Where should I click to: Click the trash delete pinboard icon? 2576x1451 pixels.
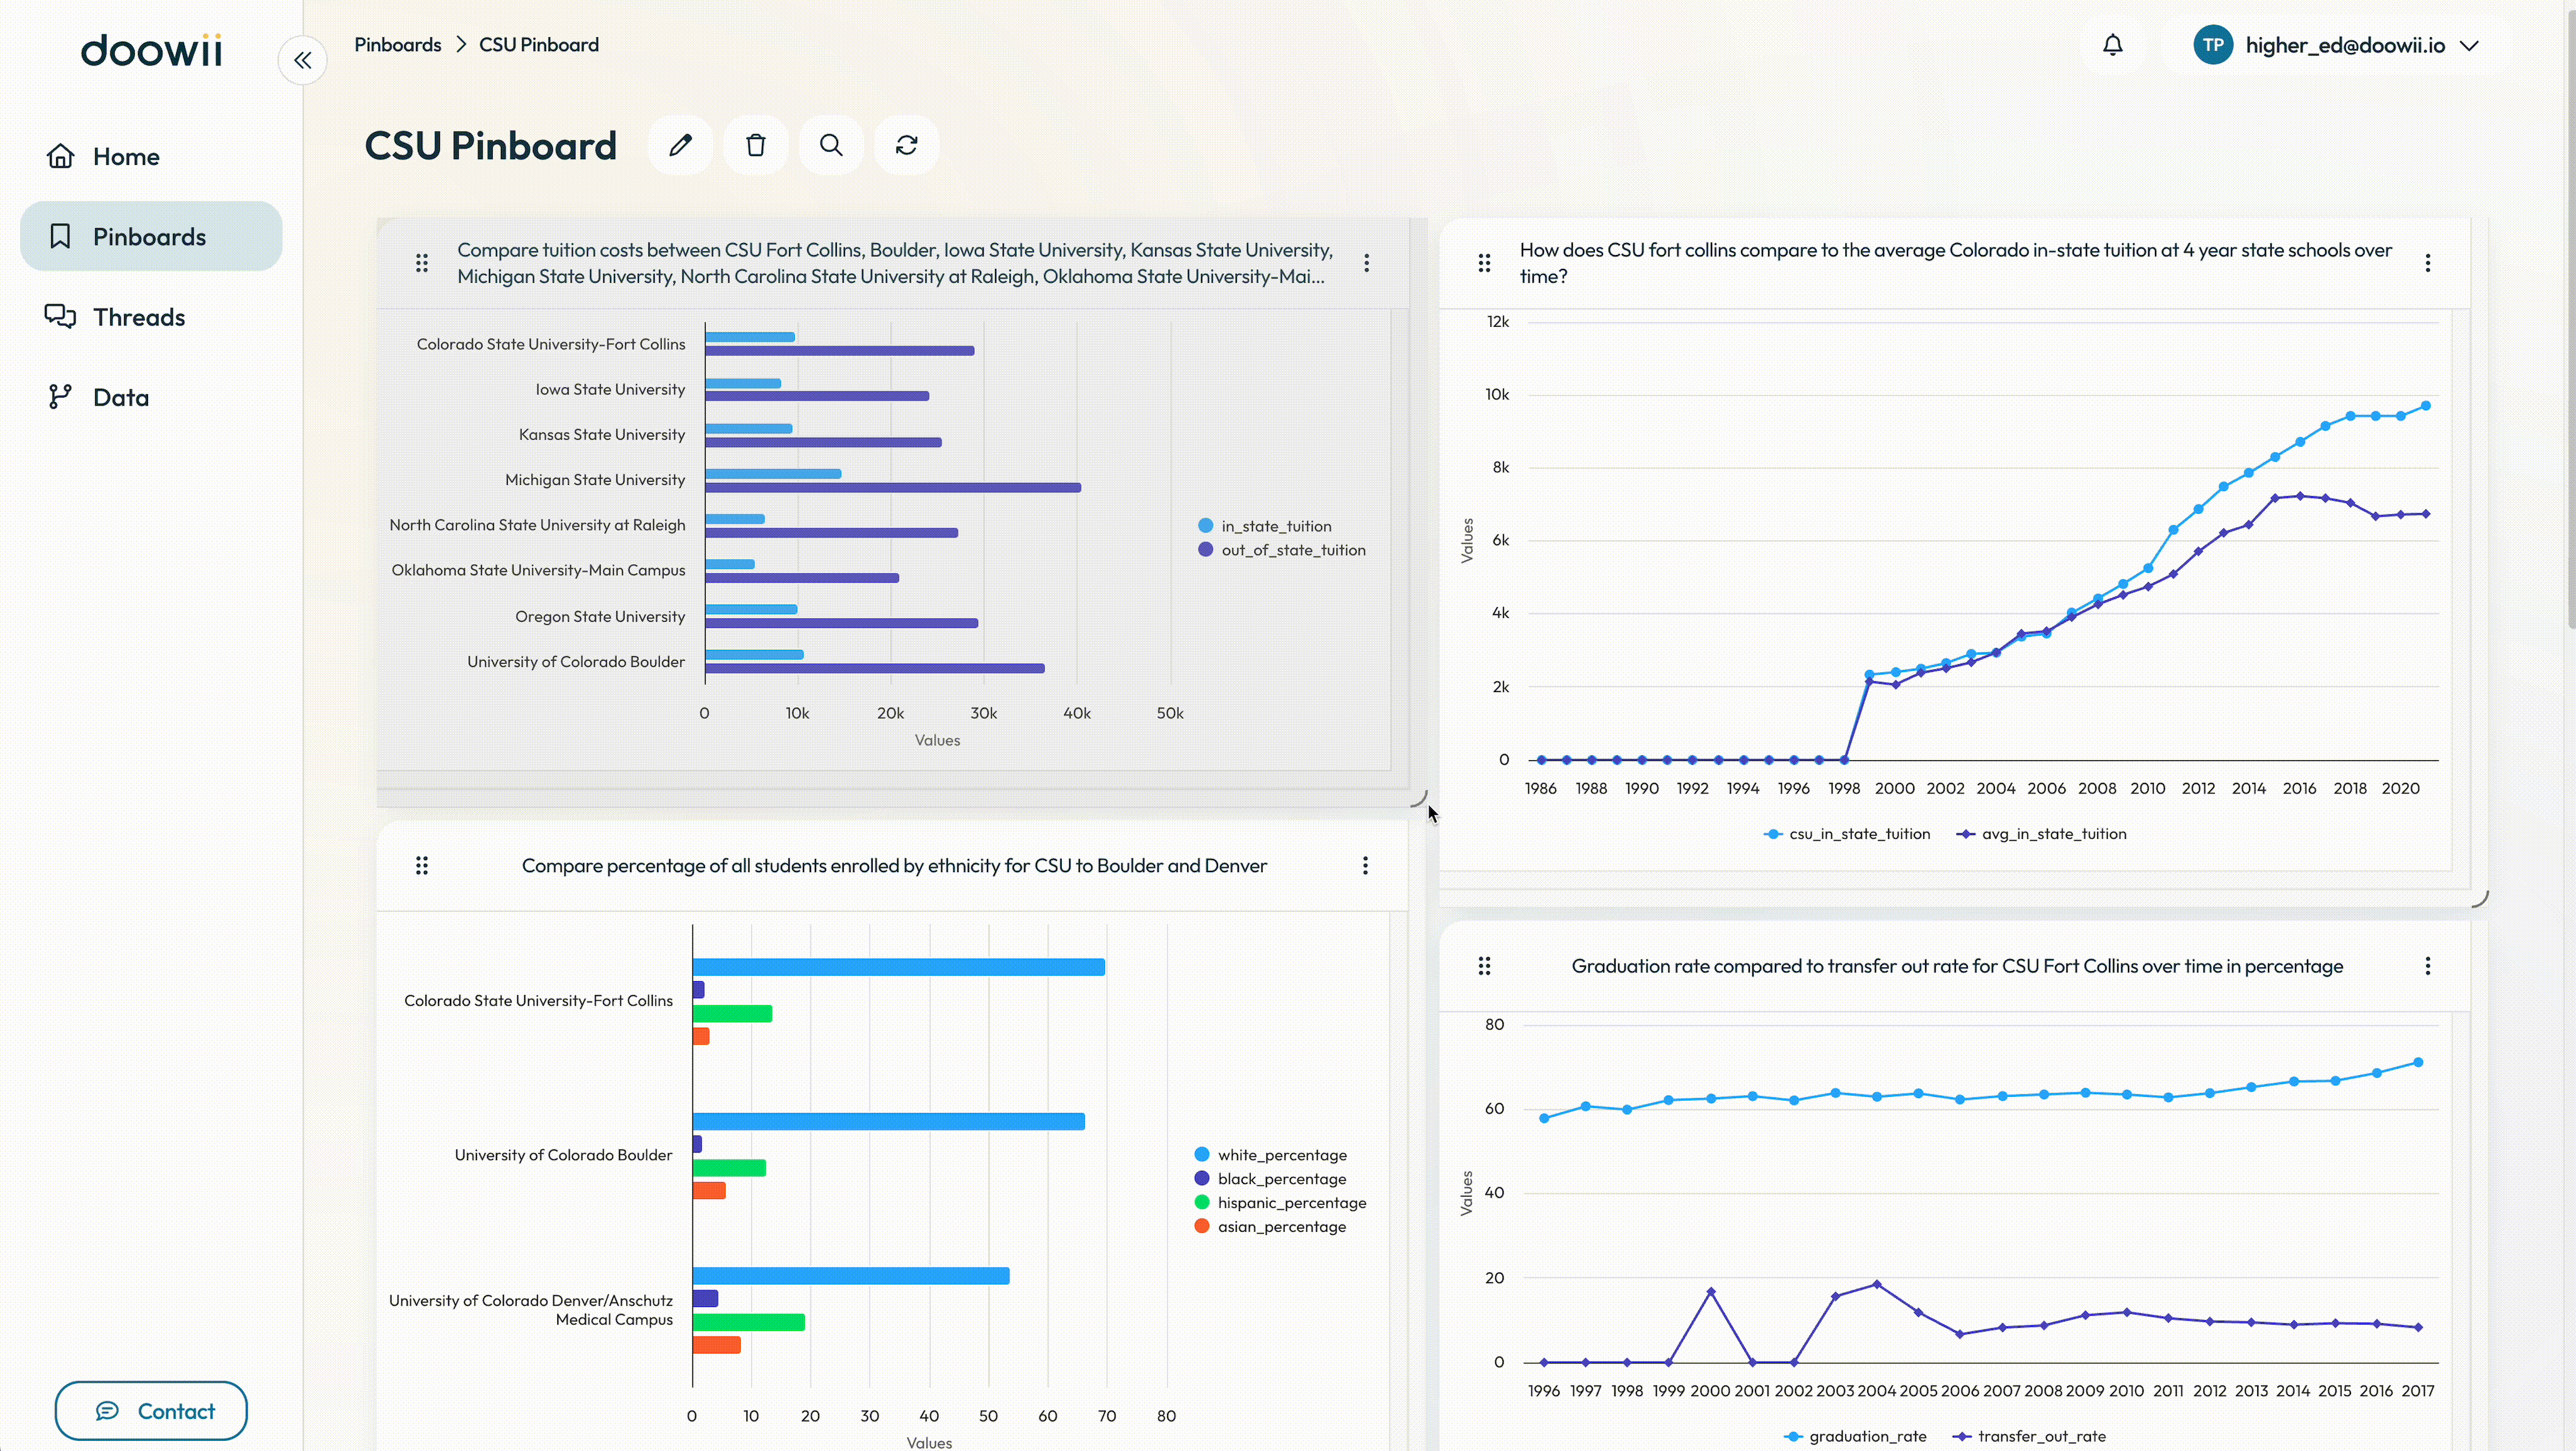pos(756,146)
